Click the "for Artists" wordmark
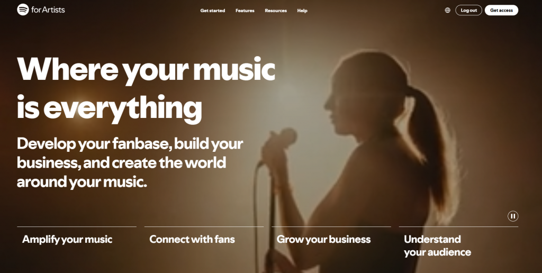This screenshot has height=273, width=542. (x=48, y=10)
